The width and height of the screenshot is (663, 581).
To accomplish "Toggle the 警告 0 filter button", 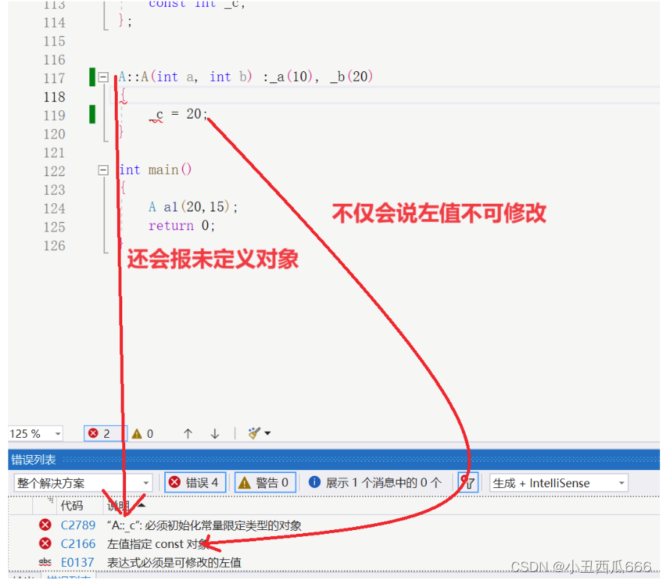I will (x=265, y=483).
